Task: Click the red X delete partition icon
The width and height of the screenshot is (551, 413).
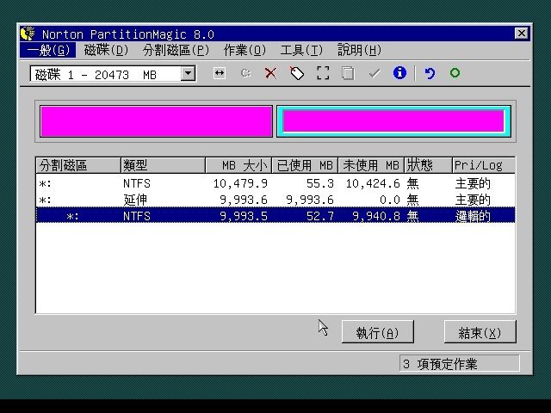Action: click(270, 73)
